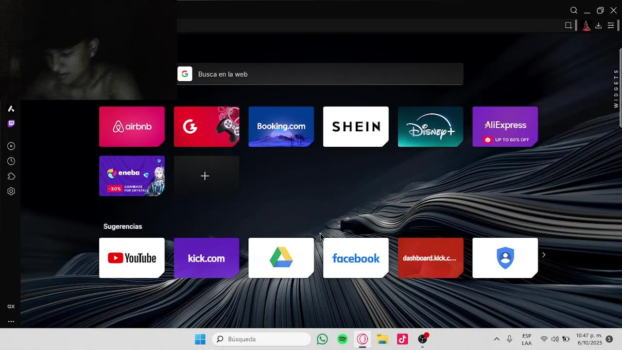Viewport: 622px width, 350px height.
Task: Open the Extensions cube icon in sidebar
Action: [11, 176]
